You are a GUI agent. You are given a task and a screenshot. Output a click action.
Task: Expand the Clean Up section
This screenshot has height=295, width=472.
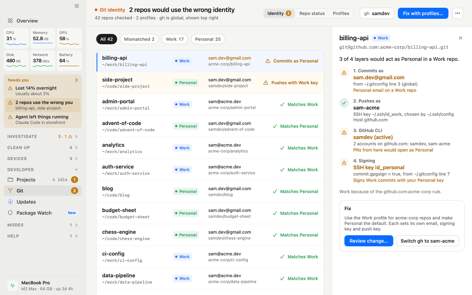coord(43,147)
